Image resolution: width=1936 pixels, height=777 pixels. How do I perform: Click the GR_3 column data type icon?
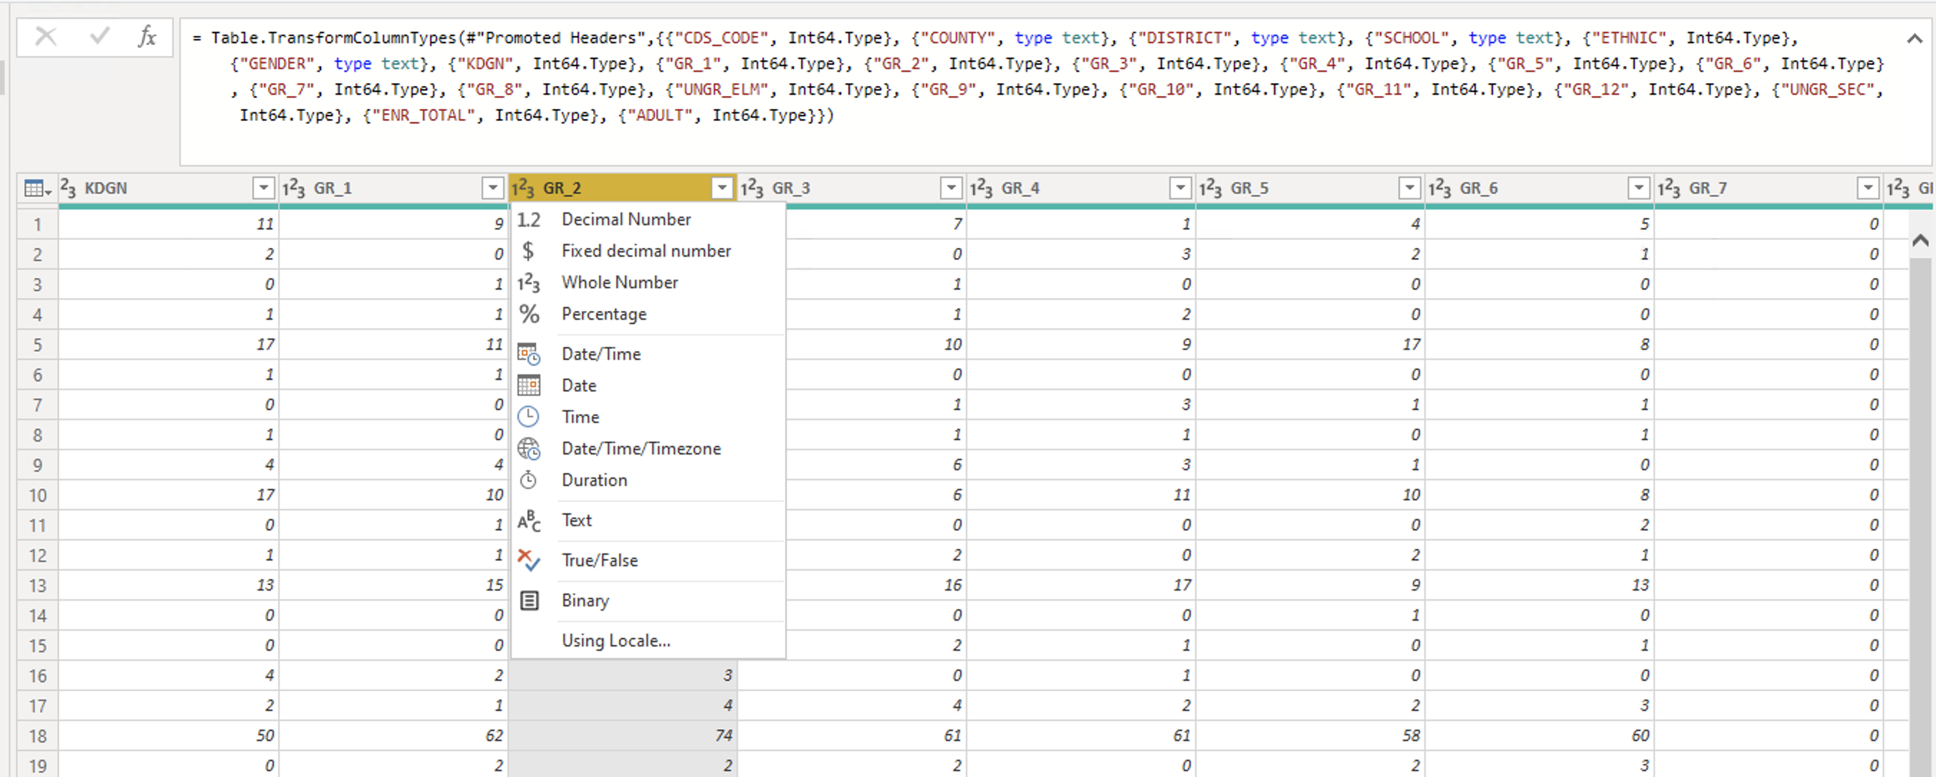pos(752,188)
